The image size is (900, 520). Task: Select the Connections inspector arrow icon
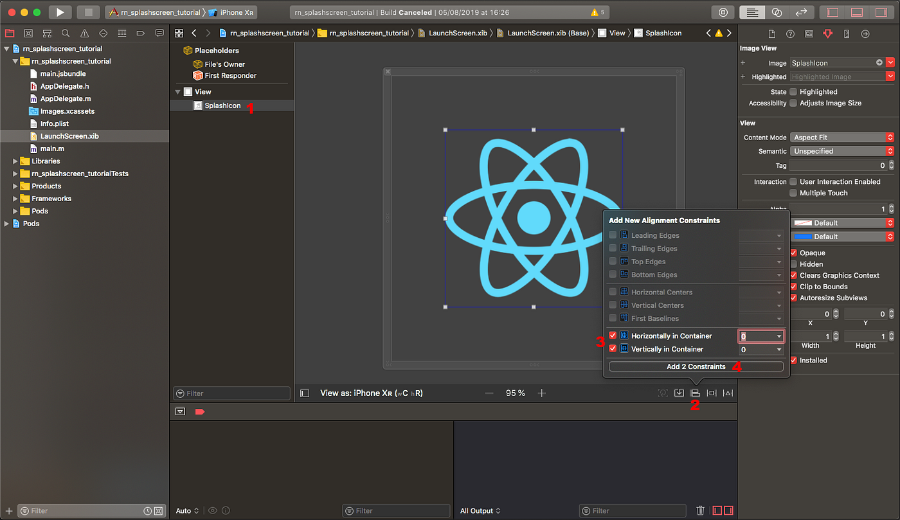click(x=865, y=34)
